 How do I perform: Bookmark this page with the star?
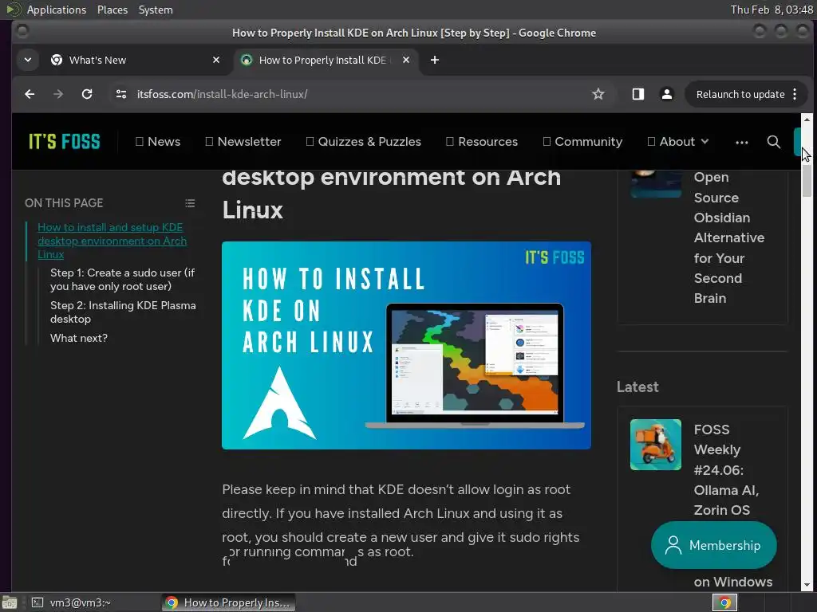598,94
